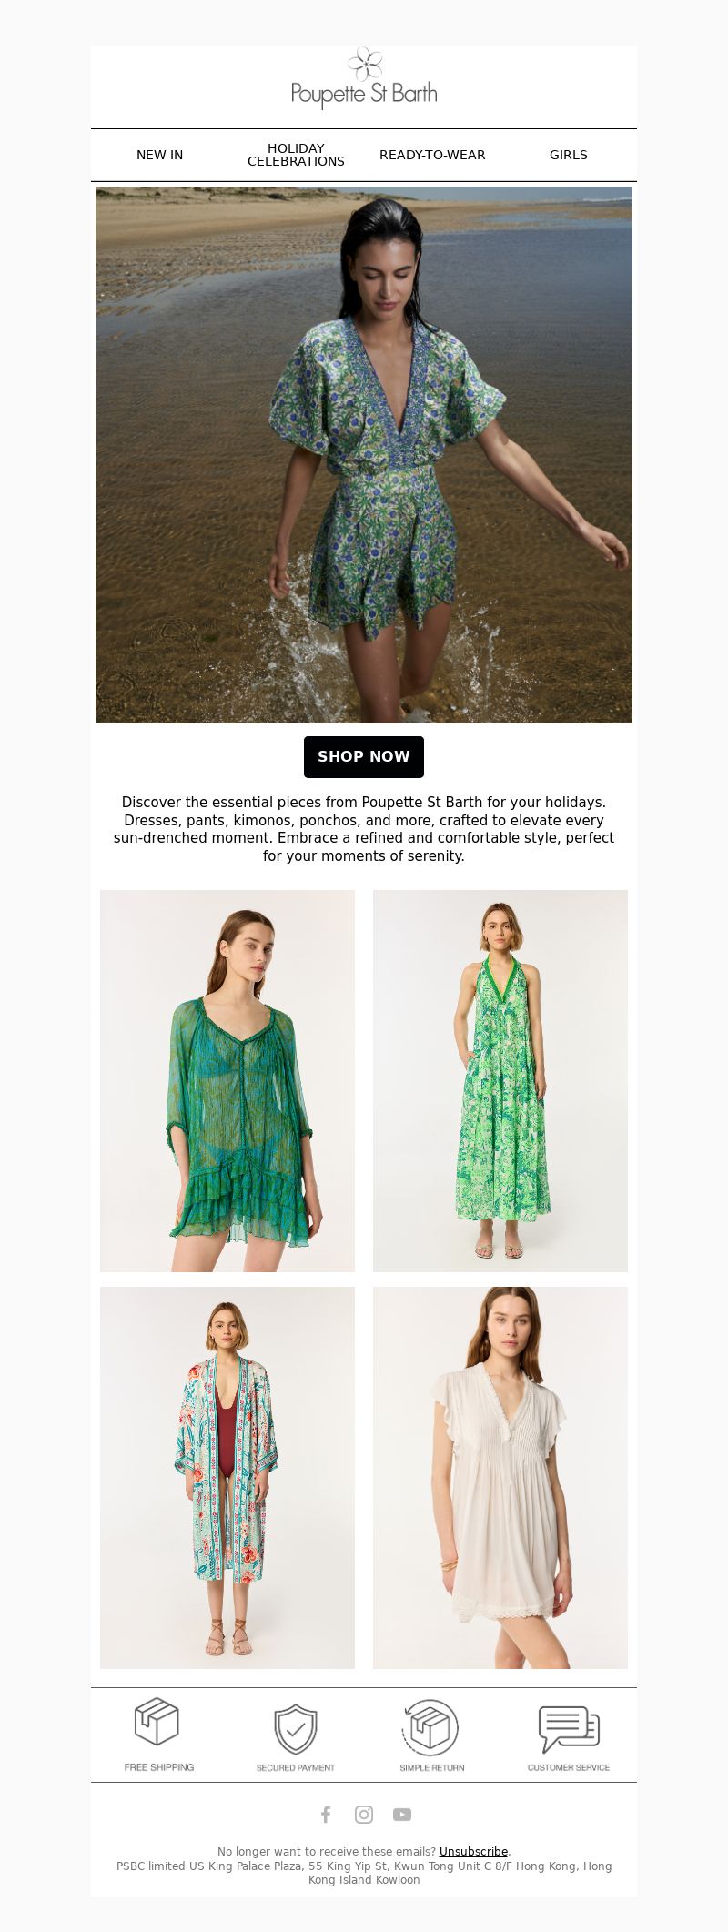728x1932 pixels.
Task: Click the Free Shipping box icon
Action: 158,1721
